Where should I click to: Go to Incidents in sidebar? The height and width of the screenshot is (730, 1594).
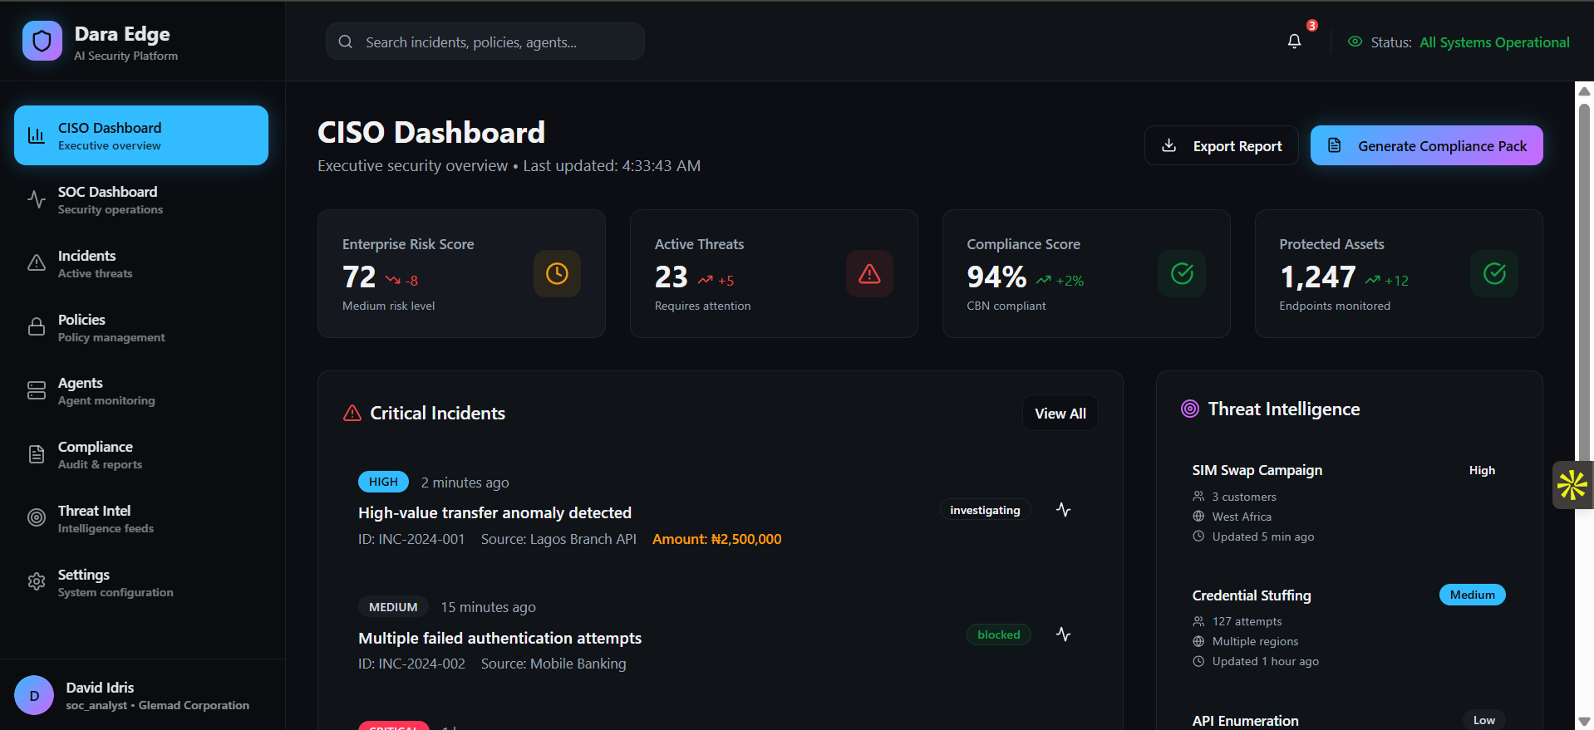pos(141,264)
